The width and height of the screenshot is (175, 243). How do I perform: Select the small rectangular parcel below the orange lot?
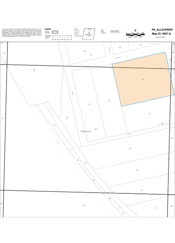click(162, 124)
